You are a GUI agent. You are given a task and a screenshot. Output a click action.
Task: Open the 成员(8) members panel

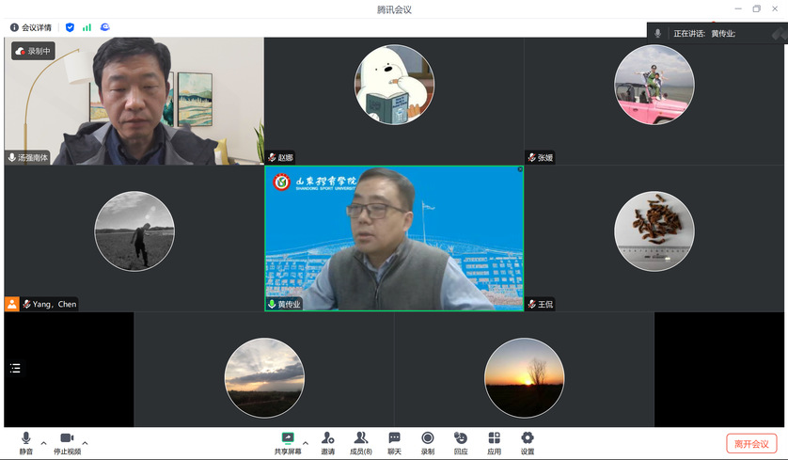361,439
